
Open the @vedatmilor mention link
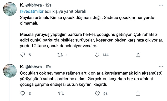coord(32,11)
